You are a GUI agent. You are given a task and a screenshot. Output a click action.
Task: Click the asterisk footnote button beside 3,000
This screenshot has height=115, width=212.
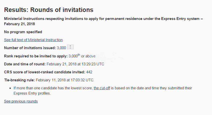pos(70,47)
